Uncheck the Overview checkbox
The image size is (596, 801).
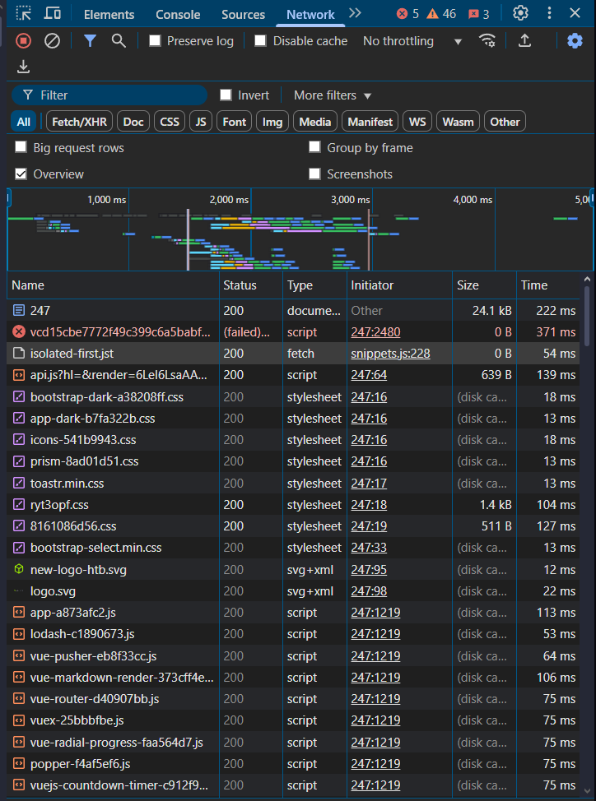21,174
